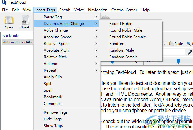Click the speed slider handle left of Pitch
This screenshot has height=130, width=193.
tap(112, 62)
